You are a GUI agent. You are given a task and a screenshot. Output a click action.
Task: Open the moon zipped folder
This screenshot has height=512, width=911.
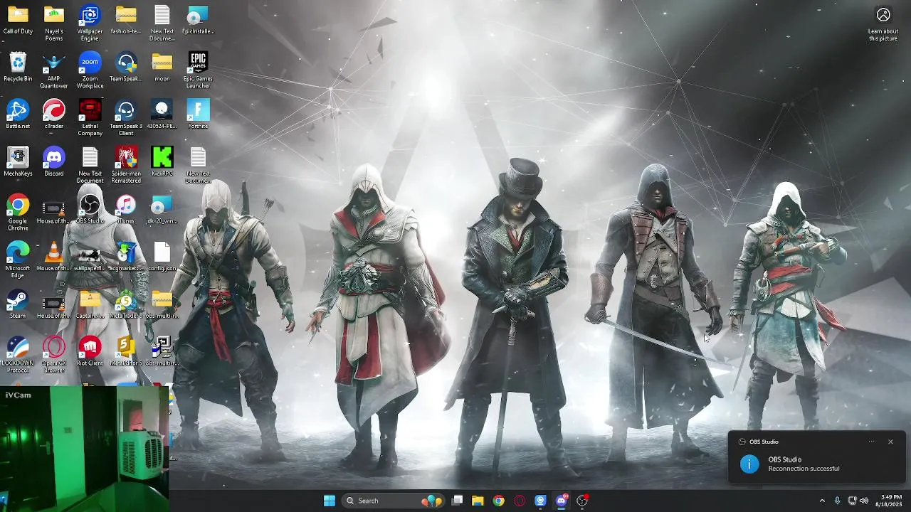tap(162, 68)
